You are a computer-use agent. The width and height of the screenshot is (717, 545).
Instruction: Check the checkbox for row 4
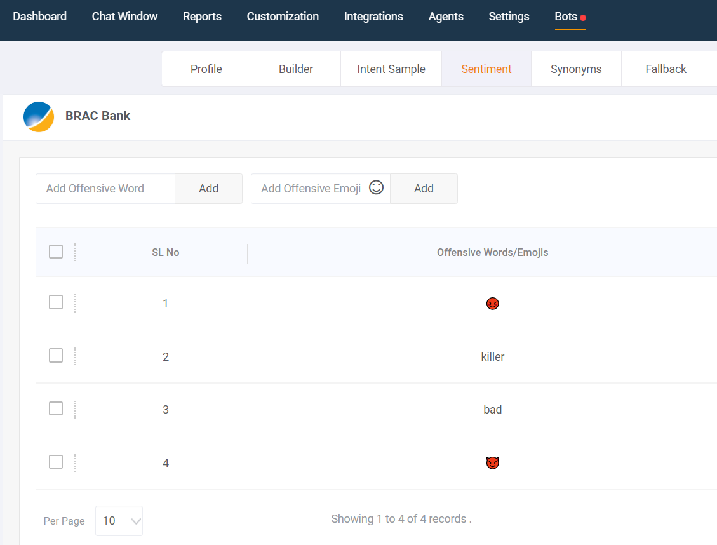pyautogui.click(x=56, y=462)
